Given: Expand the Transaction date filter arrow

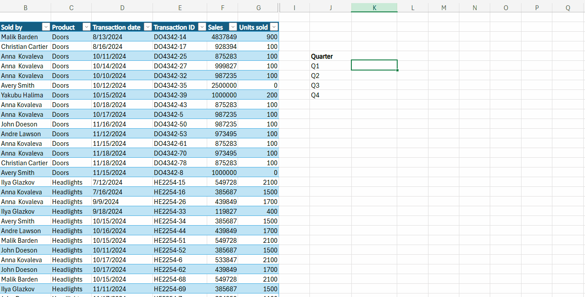Looking at the screenshot, I should (148, 27).
